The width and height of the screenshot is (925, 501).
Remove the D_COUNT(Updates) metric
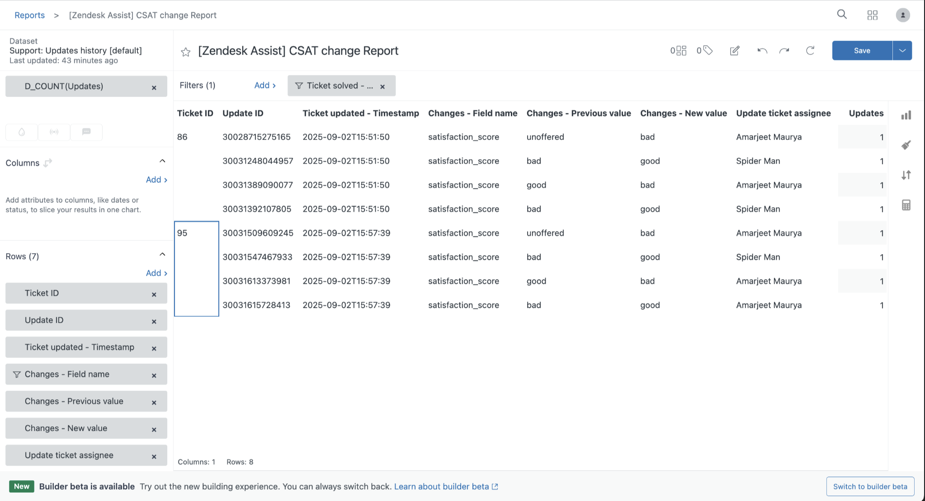pos(154,87)
